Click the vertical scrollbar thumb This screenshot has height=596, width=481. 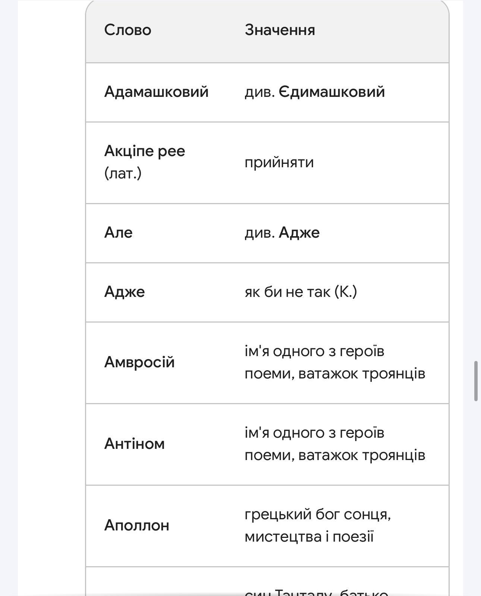coord(476,381)
